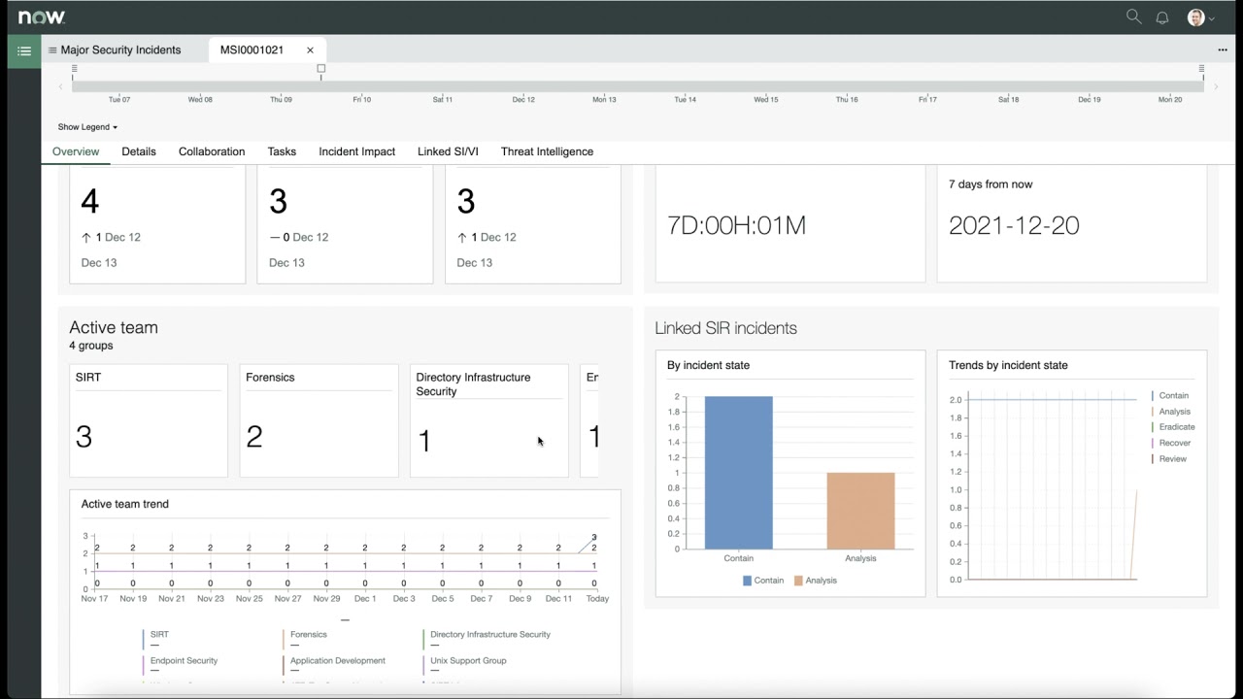Click the Linked SIR incidents heading

725,328
